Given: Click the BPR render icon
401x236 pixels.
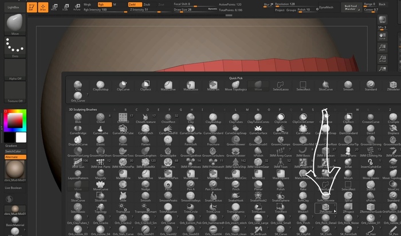Looking at the screenshot, I should (382, 19).
